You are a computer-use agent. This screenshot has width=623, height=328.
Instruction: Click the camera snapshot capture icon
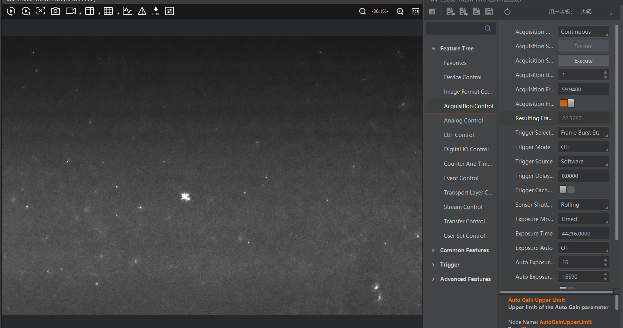pos(55,11)
